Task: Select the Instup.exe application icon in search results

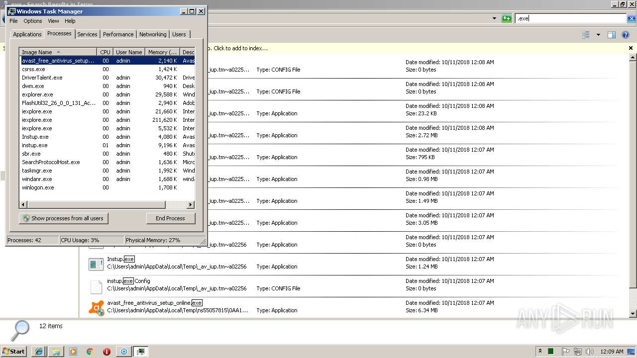Action: coord(96,264)
